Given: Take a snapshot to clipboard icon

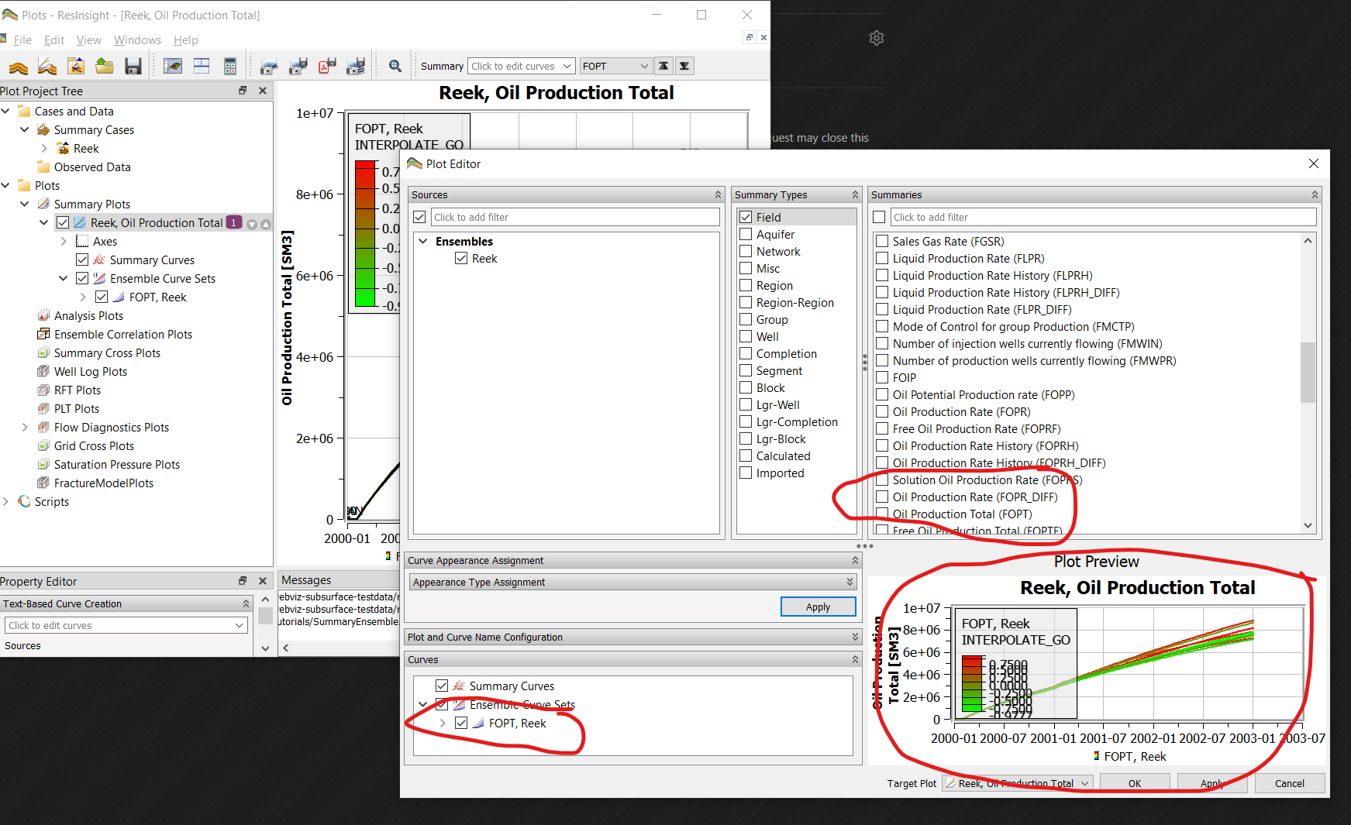Looking at the screenshot, I should [x=268, y=66].
